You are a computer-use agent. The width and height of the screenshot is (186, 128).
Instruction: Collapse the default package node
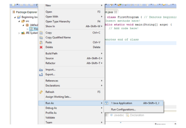tap(23, 25)
